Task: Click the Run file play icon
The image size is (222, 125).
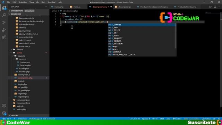Action: pos(211,7)
